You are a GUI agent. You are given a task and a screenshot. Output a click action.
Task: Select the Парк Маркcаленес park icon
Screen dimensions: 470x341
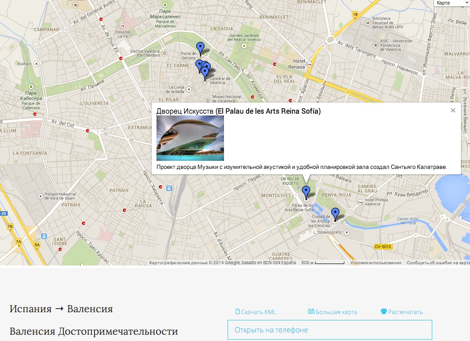point(165,5)
